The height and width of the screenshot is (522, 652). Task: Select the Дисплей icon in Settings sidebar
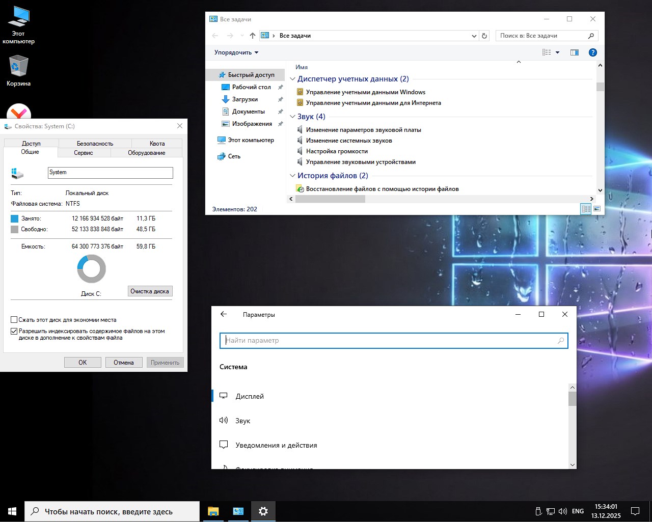point(224,395)
